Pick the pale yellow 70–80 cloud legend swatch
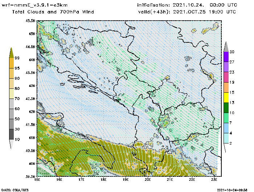The image size is (254, 192). pyautogui.click(x=12, y=93)
